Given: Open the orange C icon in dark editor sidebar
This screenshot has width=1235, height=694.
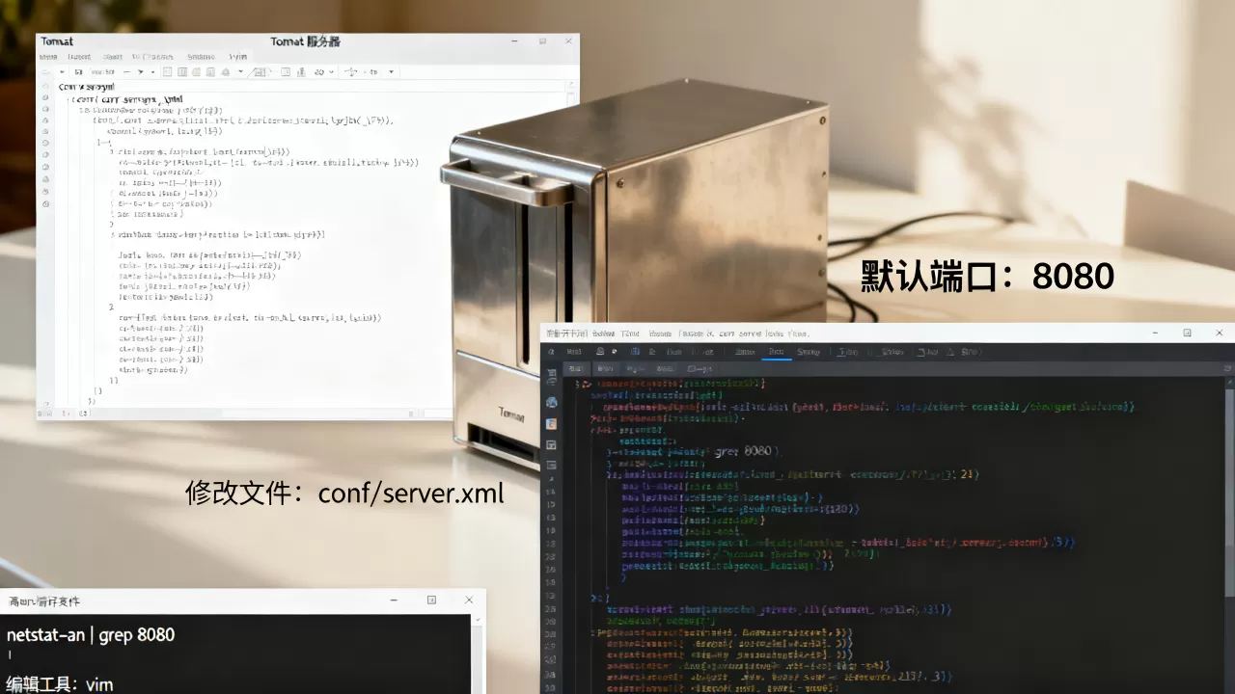Looking at the screenshot, I should pos(552,423).
